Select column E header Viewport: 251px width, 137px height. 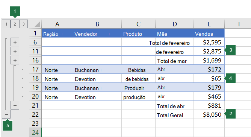pos(209,24)
